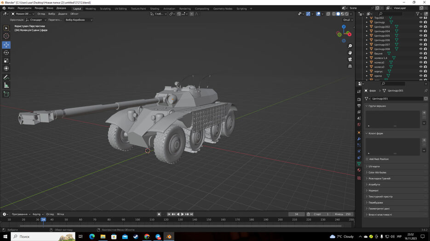Jump to the timeline end button

(x=192, y=214)
